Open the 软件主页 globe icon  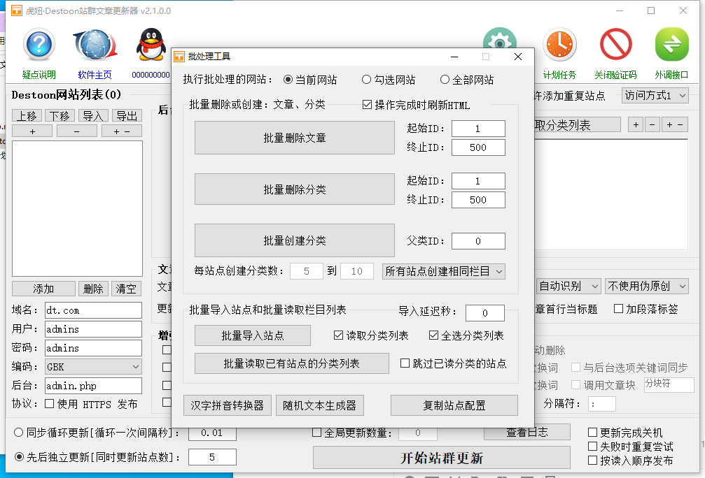(x=95, y=45)
